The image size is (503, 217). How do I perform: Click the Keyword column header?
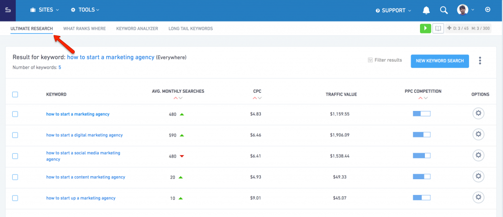[56, 95]
